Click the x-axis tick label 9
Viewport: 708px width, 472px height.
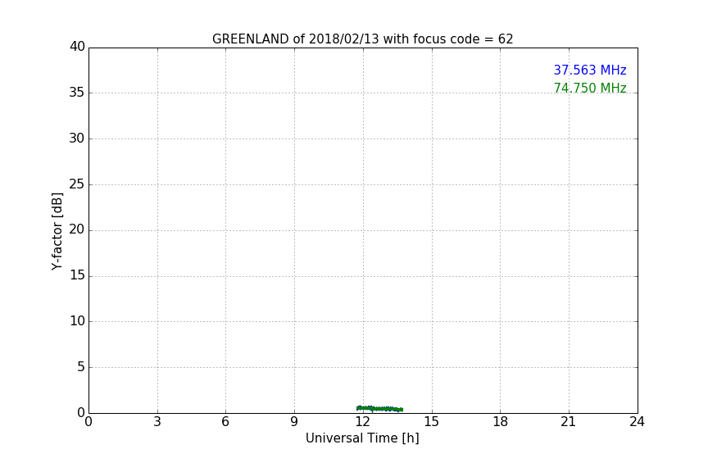294,422
